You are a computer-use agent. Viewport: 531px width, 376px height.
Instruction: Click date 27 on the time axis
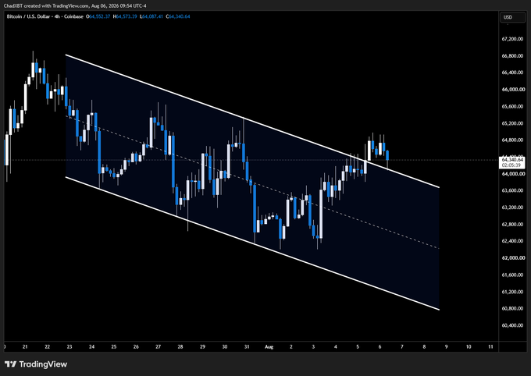(159, 347)
